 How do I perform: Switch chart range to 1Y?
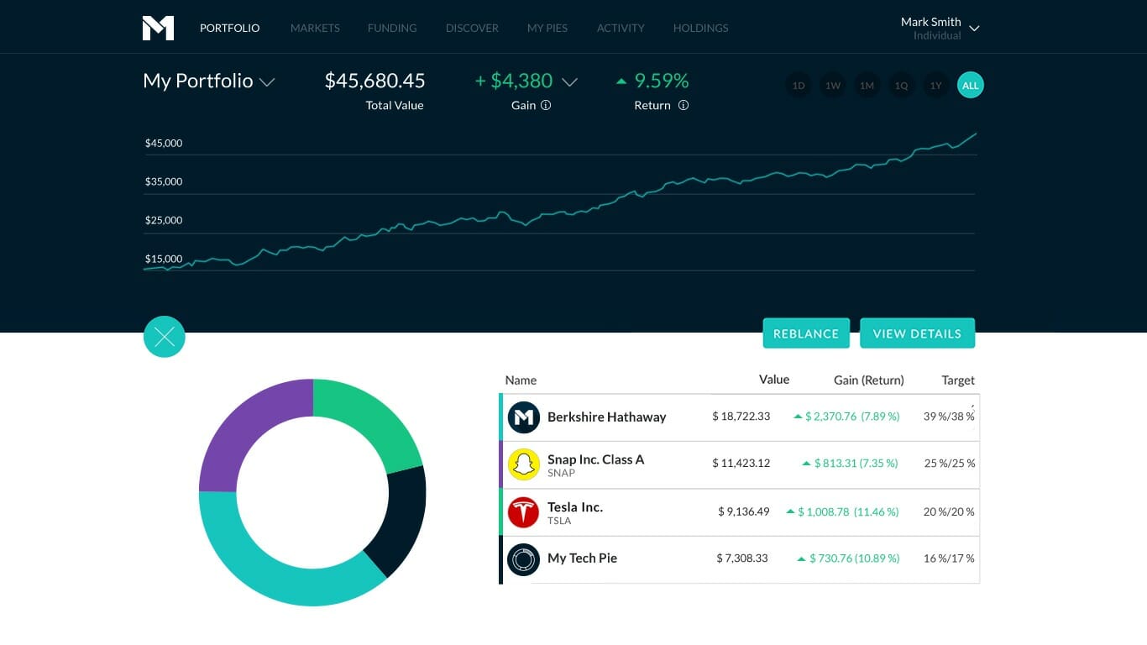click(935, 85)
